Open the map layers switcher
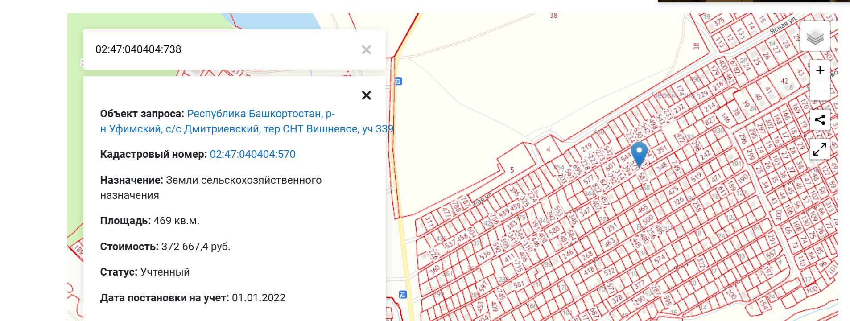Screen dimensions: 850x321 (x=815, y=37)
